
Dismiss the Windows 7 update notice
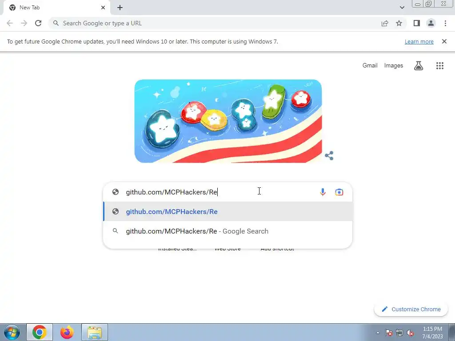click(444, 41)
